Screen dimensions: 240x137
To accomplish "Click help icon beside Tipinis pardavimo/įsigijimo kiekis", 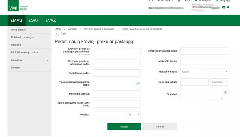I will [138, 83].
